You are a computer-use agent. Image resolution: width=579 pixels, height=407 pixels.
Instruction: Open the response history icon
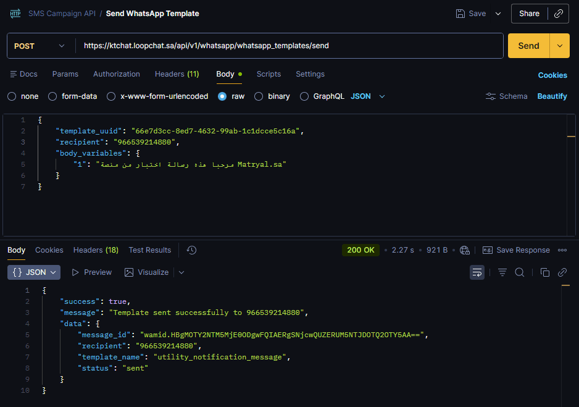191,250
